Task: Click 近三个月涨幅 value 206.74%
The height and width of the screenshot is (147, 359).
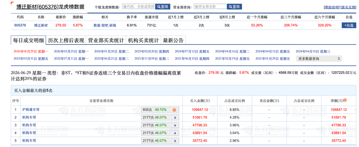Action: [291, 25]
